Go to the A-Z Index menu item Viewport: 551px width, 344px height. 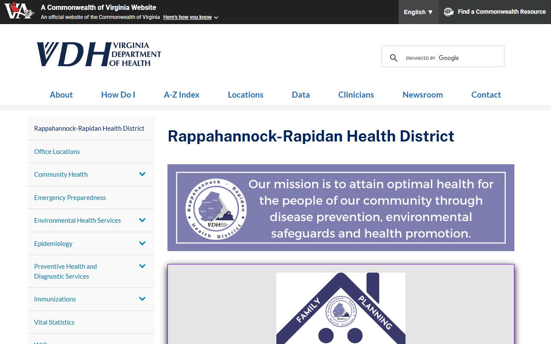[x=182, y=95]
